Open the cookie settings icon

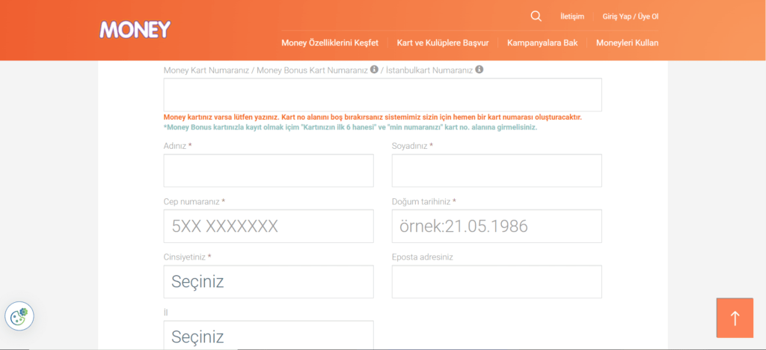pyautogui.click(x=19, y=316)
